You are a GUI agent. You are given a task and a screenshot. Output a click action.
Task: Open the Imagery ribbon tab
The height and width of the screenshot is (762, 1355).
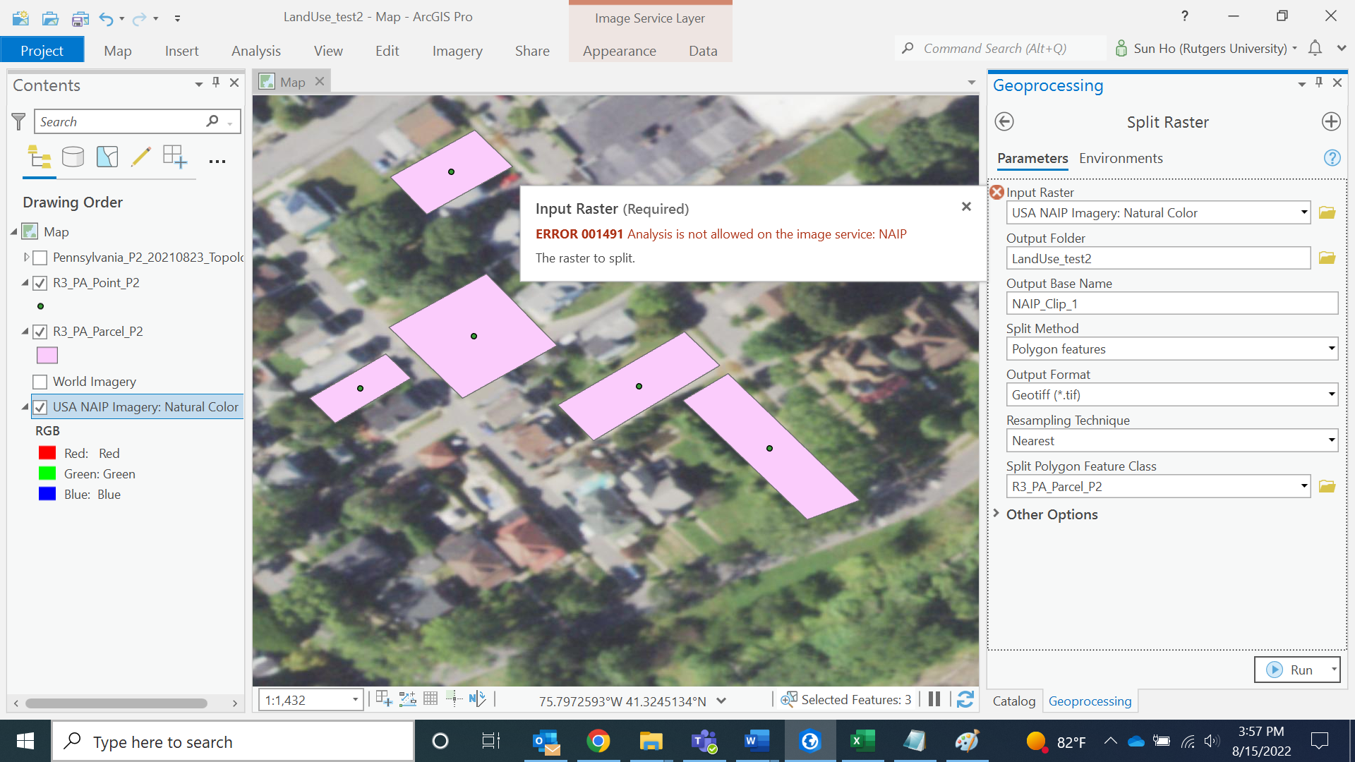[x=457, y=50]
